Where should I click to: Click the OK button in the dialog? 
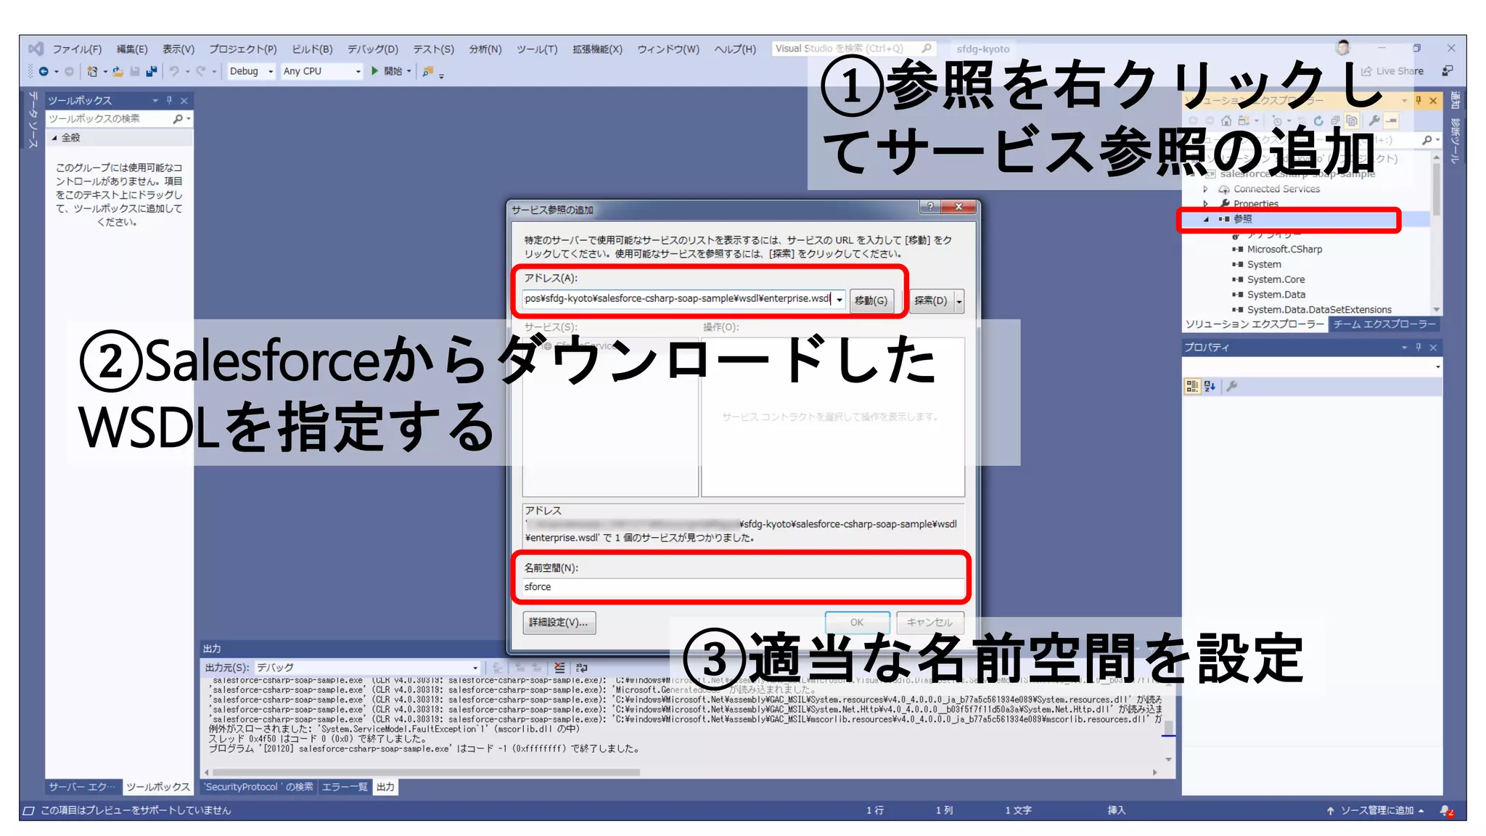point(857,623)
